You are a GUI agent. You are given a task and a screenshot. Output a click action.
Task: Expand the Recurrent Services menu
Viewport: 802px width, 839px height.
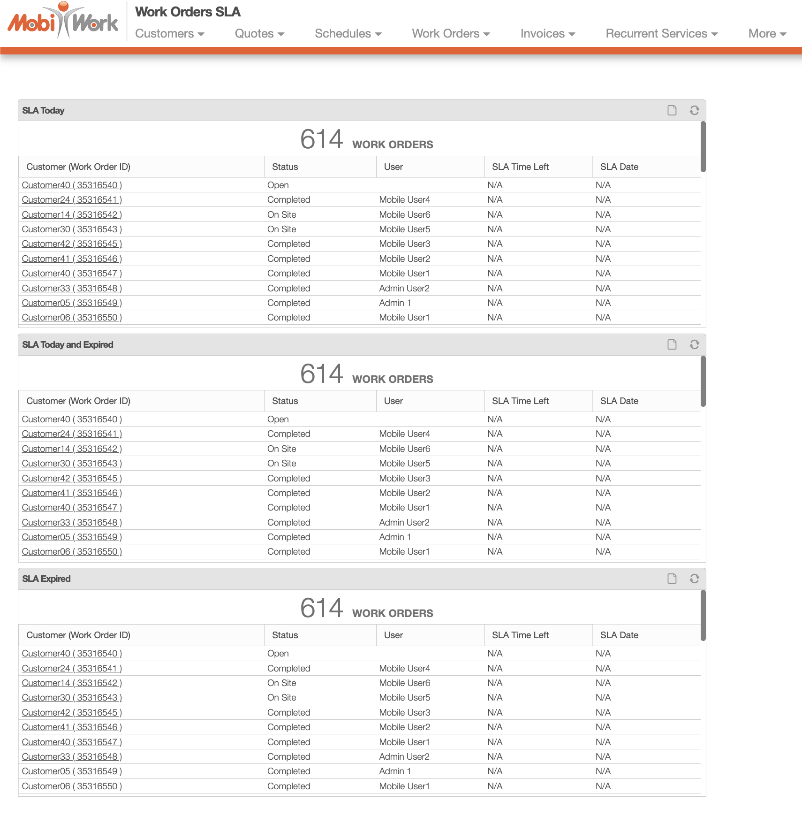pos(661,34)
